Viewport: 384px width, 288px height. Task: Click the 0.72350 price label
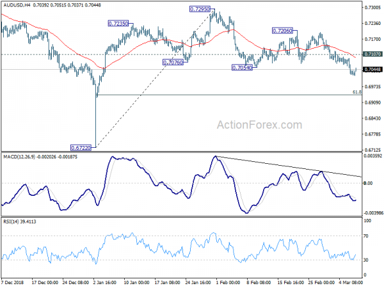118,24
